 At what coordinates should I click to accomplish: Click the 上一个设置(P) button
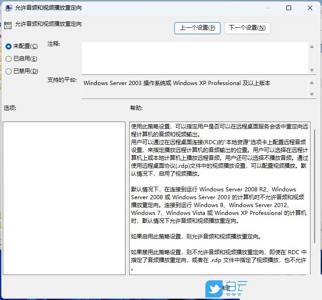coord(197,28)
